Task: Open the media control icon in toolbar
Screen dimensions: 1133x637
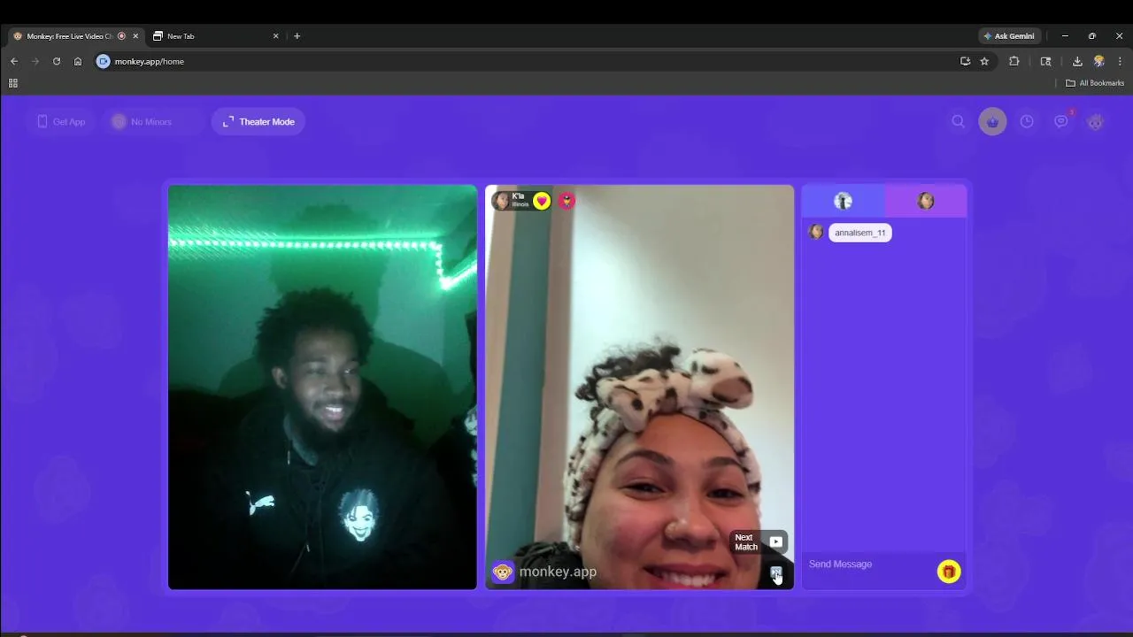Action: coord(1045,61)
